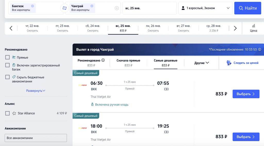Click Thai Vietjet logo on 06:30 flight
Screen dimensions: 264x146
tap(82, 85)
